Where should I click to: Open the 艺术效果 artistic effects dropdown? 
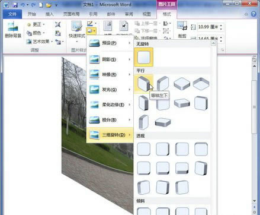click(x=40, y=42)
